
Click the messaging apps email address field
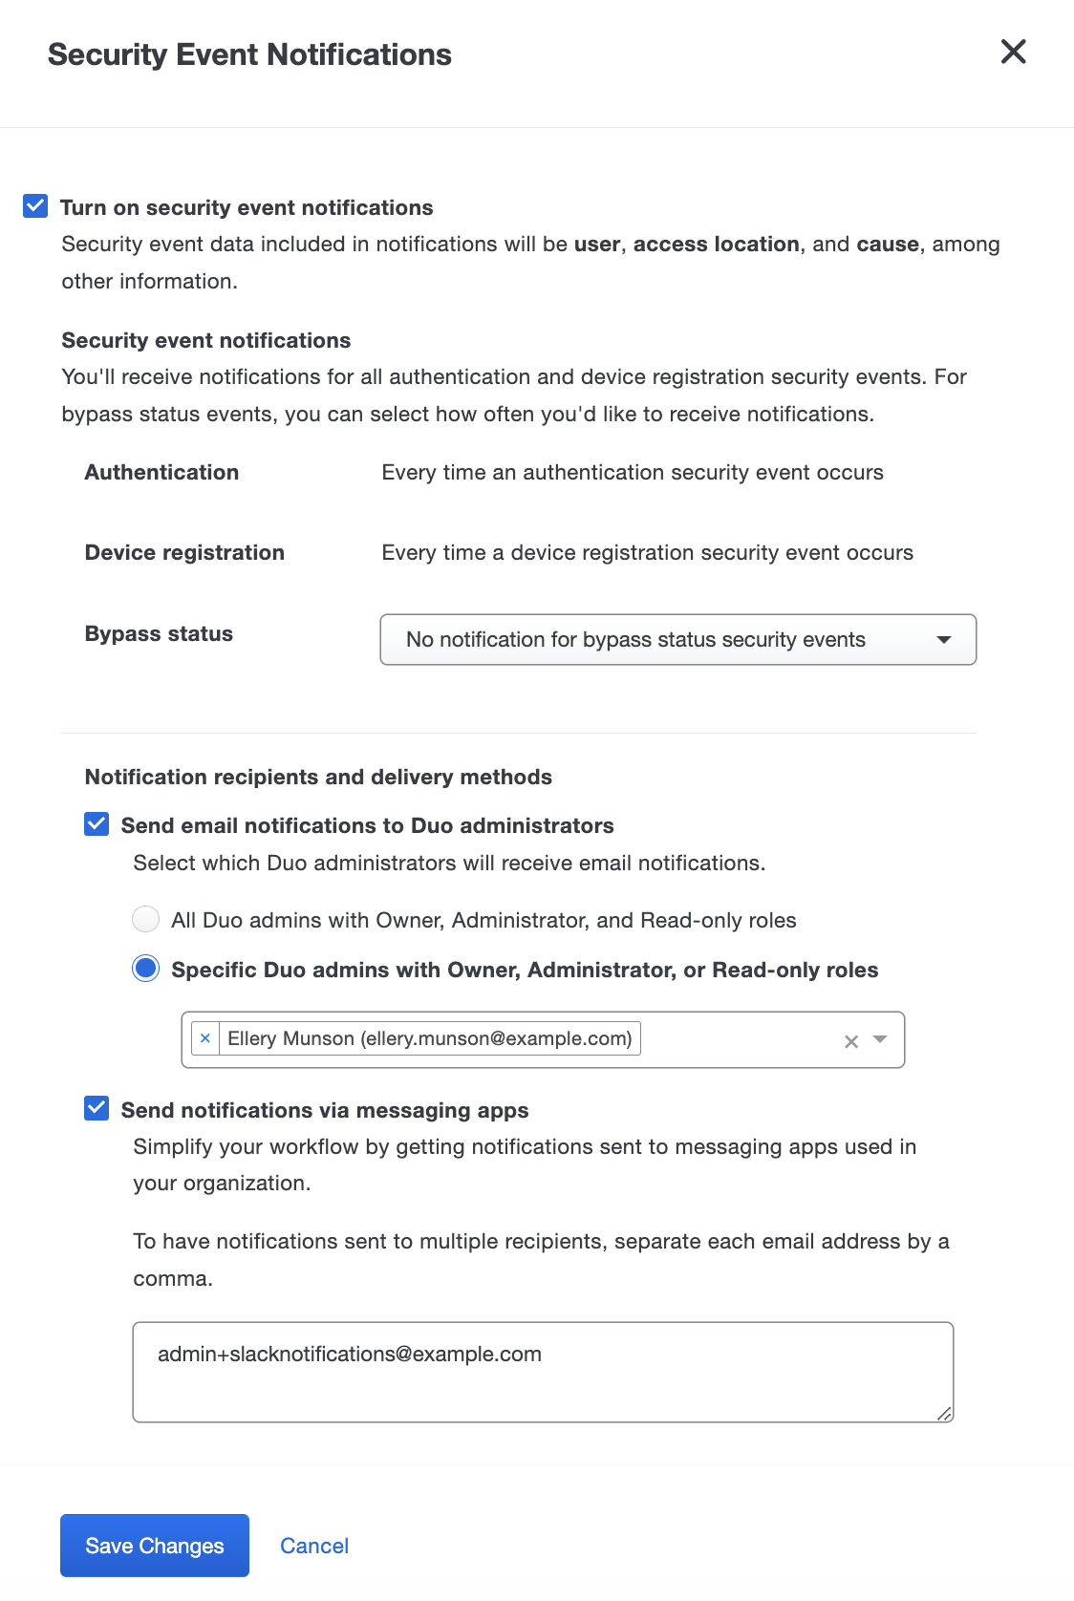(543, 1371)
